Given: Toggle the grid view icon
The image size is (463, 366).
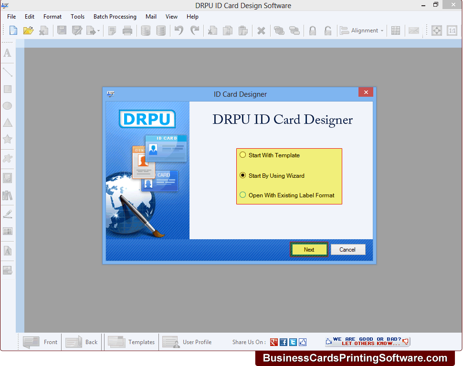Looking at the screenshot, I should click(x=395, y=30).
